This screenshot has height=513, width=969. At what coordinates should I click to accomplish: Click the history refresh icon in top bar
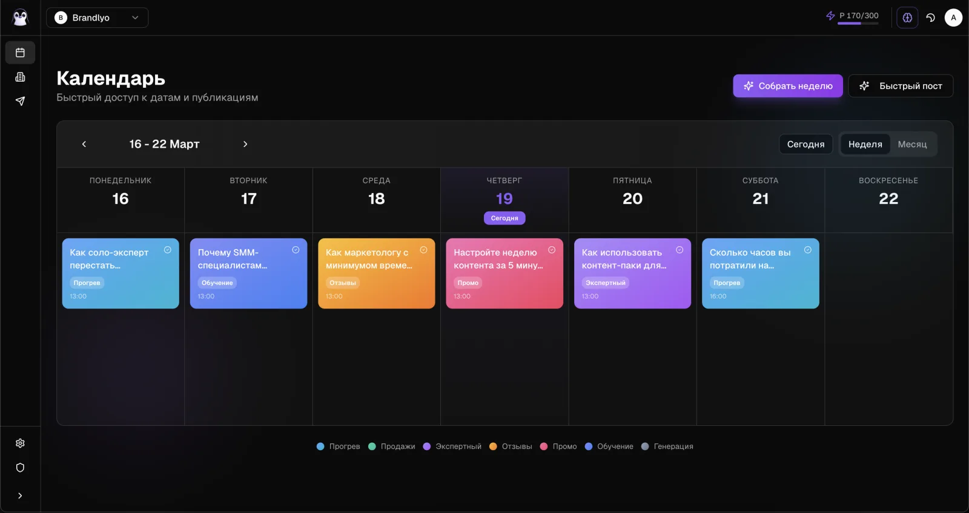click(x=931, y=18)
